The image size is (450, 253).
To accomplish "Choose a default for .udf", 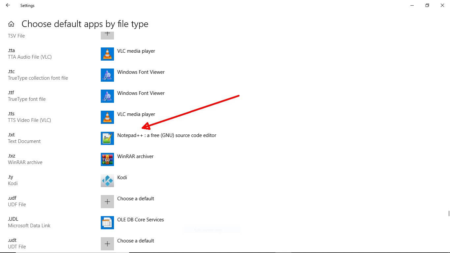I will click(x=136, y=199).
